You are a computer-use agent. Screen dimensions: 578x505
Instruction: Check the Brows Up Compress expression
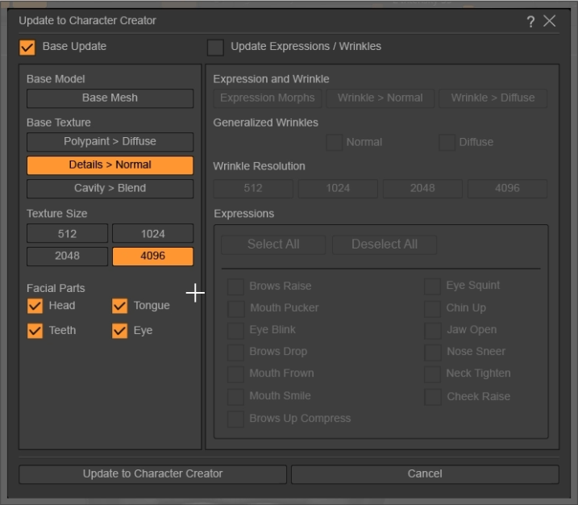(x=235, y=419)
